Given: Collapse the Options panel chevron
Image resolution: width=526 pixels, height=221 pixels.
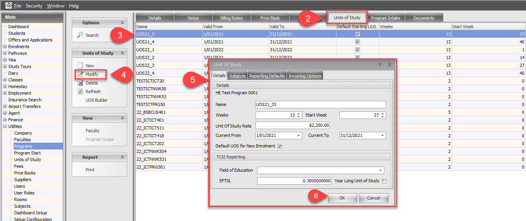Looking at the screenshot, I should (122, 23).
